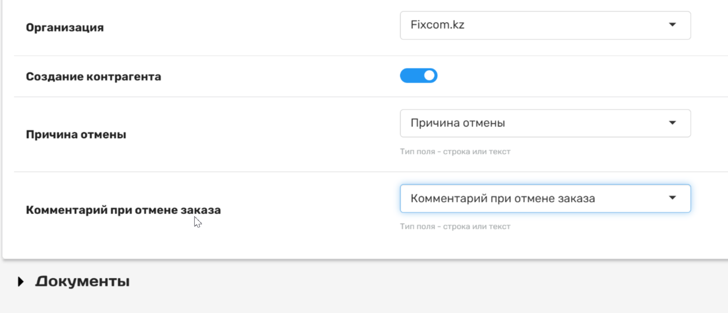This screenshot has width=728, height=313.
Task: Toggle the Создание контрагента switch off
Action: tap(418, 76)
